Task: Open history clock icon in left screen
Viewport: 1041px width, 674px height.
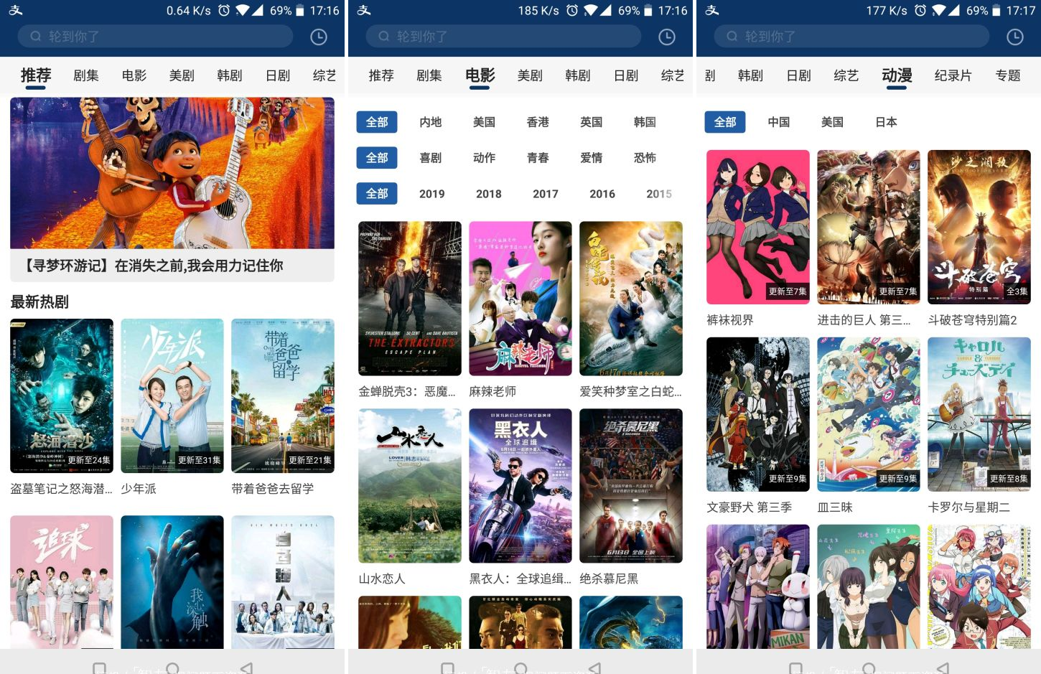Action: (319, 37)
